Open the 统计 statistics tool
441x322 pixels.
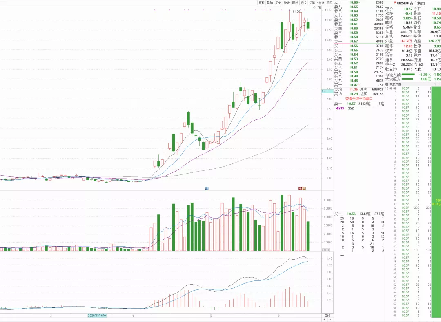[287, 2]
